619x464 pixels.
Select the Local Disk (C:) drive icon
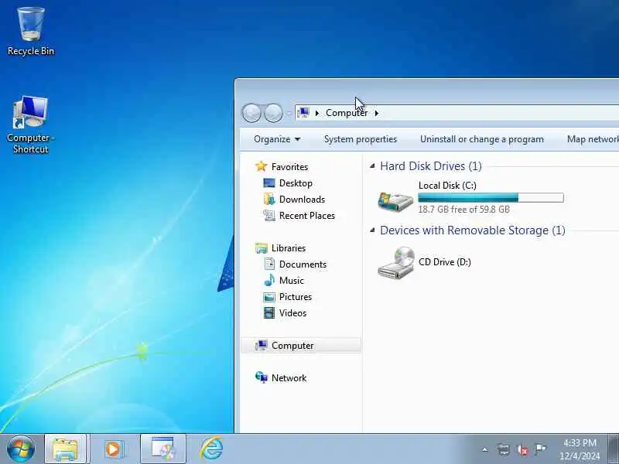395,200
